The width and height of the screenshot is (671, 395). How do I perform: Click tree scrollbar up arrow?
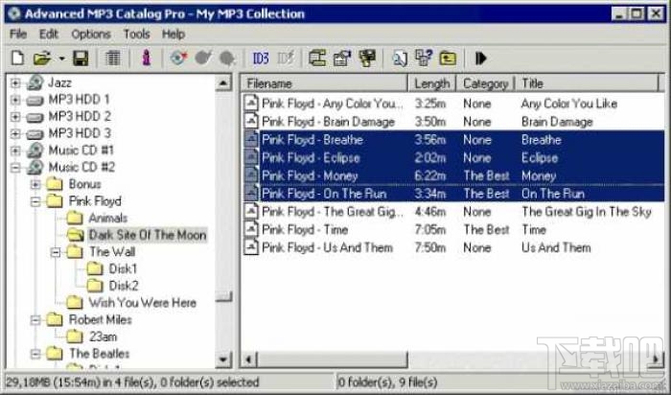[223, 82]
